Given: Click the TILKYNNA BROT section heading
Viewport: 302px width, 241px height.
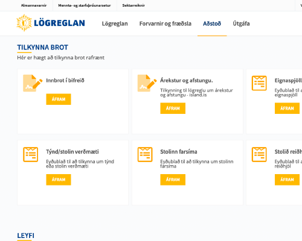Looking at the screenshot, I should point(43,48).
